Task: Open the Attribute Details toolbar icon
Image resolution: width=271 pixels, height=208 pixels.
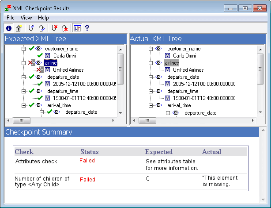Action: point(19,28)
